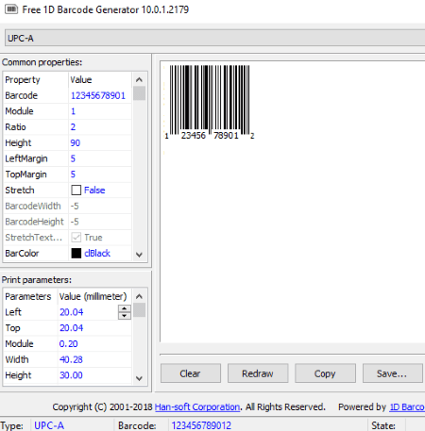Click the TopMargin property label
The height and width of the screenshot is (431, 425).
(25, 174)
